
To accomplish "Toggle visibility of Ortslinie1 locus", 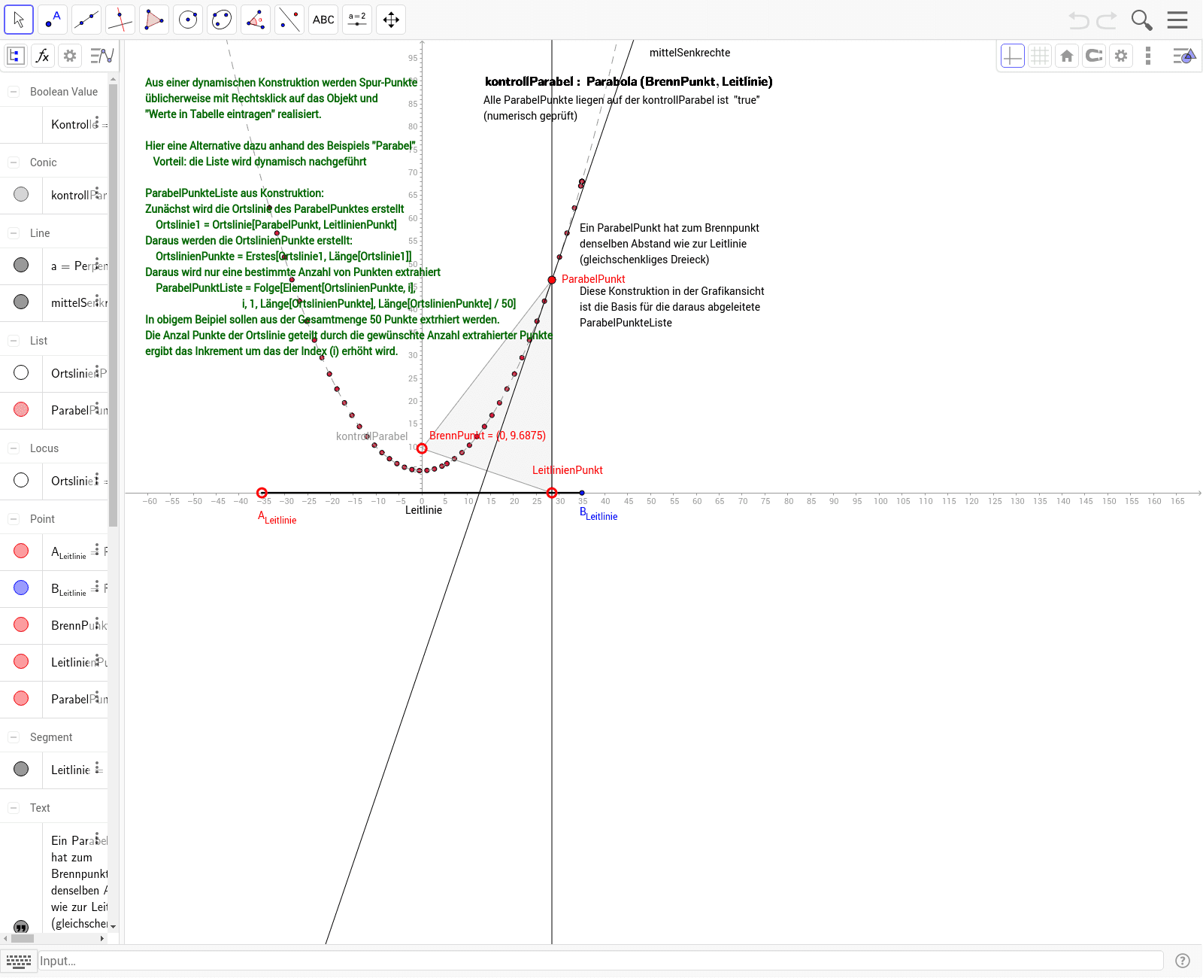I will tap(21, 480).
